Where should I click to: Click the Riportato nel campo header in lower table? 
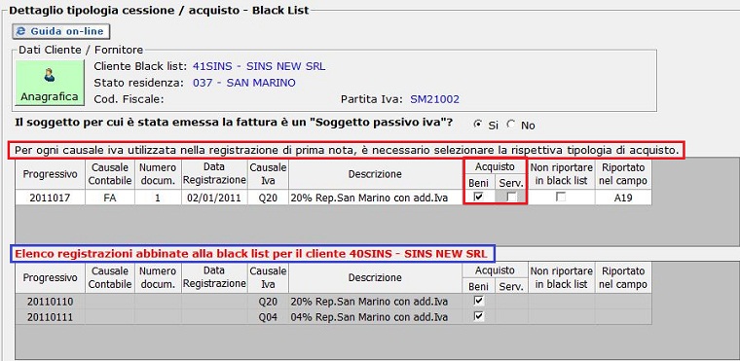pos(623,277)
